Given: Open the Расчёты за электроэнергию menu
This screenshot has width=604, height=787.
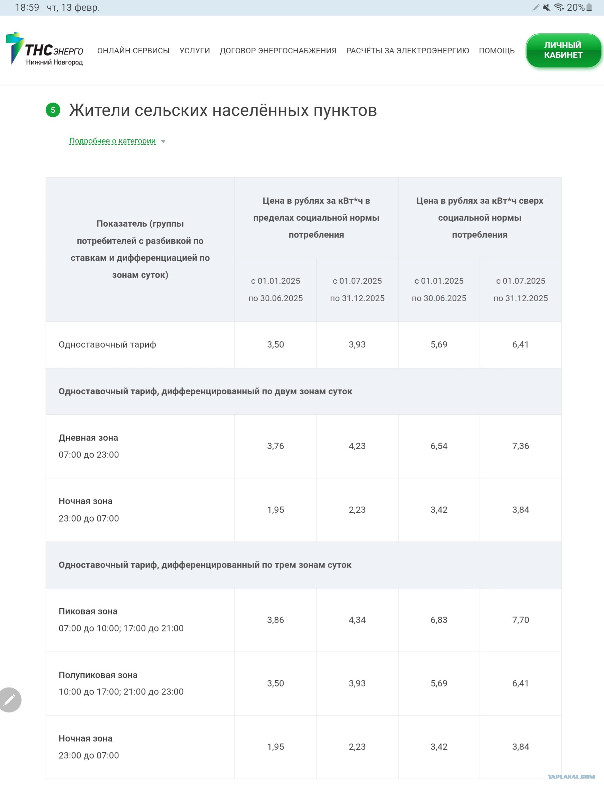Looking at the screenshot, I should pyautogui.click(x=407, y=51).
